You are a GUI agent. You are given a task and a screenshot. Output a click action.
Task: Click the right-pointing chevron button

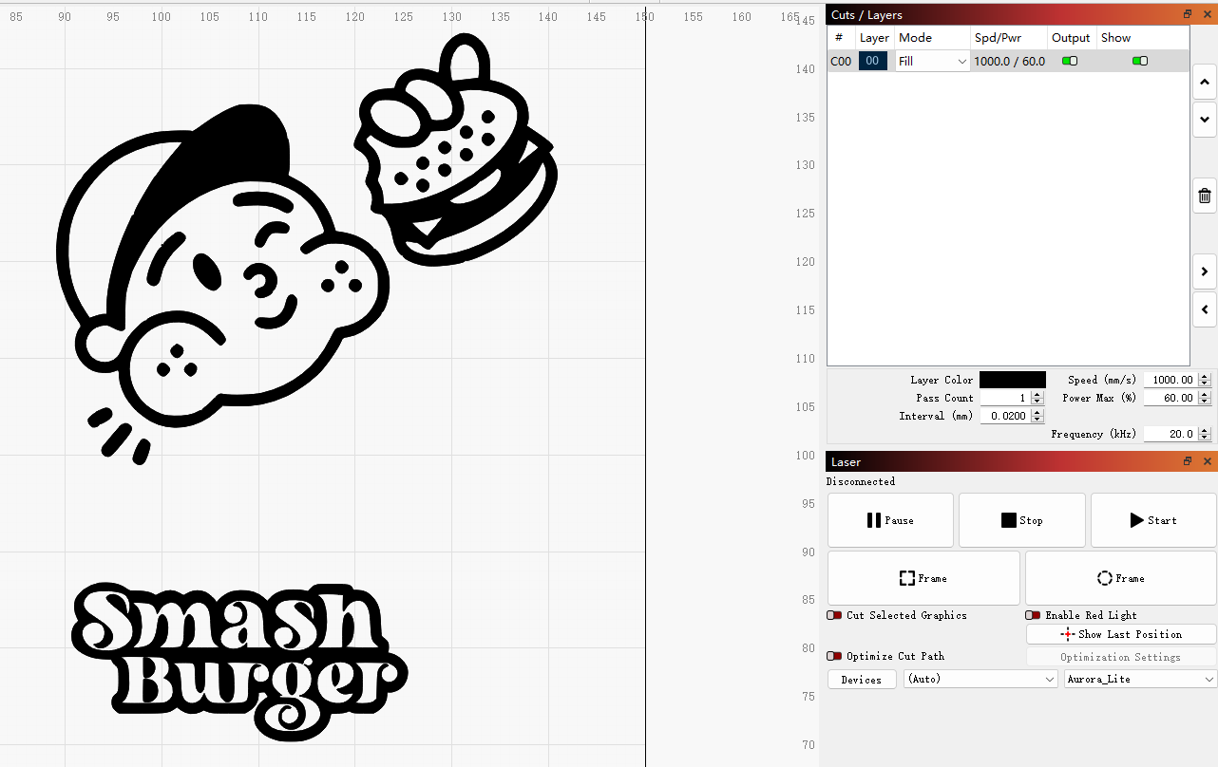click(x=1205, y=271)
